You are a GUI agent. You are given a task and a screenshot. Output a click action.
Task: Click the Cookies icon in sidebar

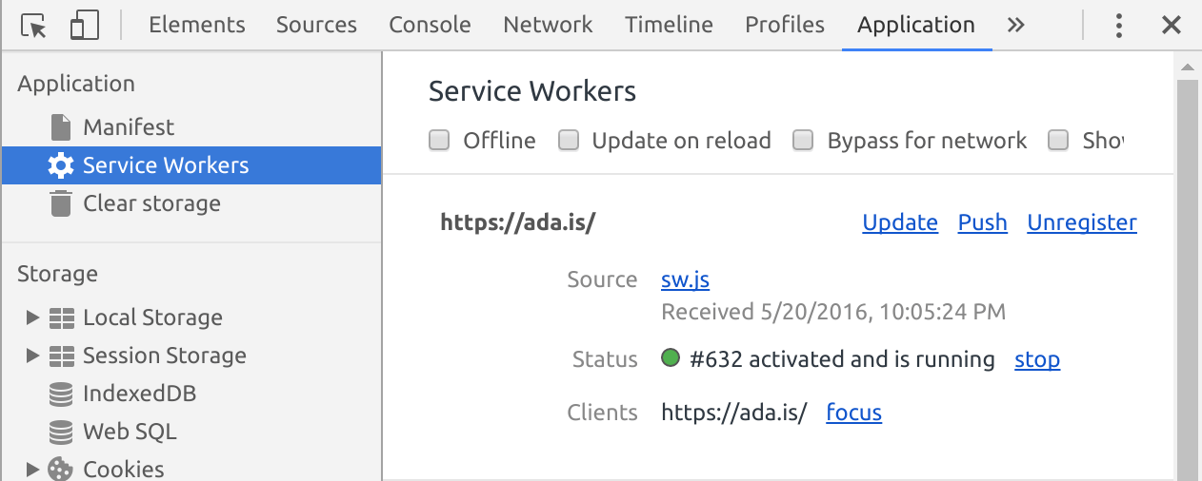[x=61, y=469]
